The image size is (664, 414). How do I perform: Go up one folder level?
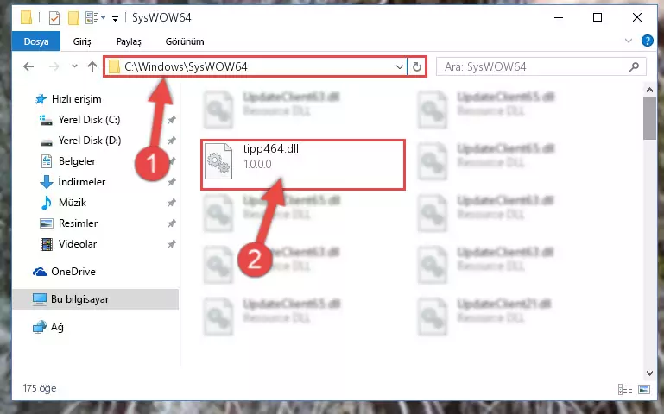(x=92, y=66)
